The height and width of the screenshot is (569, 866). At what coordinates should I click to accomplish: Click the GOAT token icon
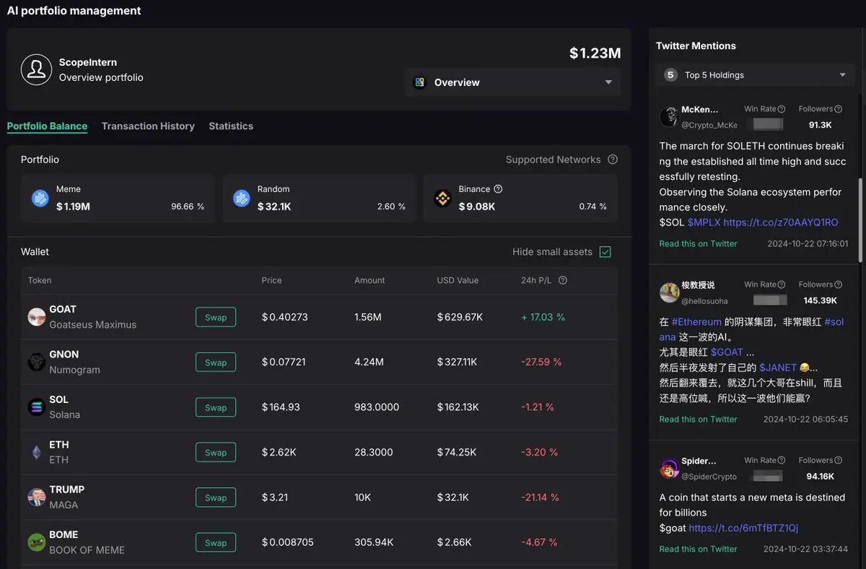[x=37, y=316]
